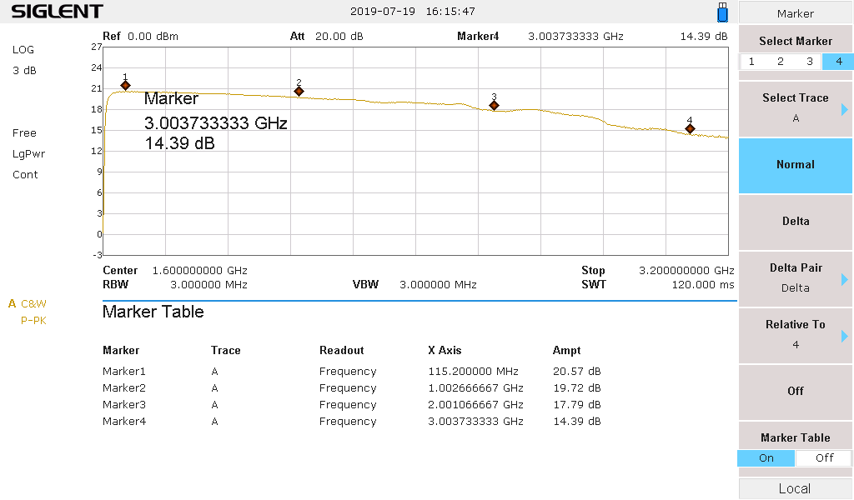Viewport: 854px width, 500px height.
Task: Select marker 4 in Select Marker
Action: pos(838,62)
